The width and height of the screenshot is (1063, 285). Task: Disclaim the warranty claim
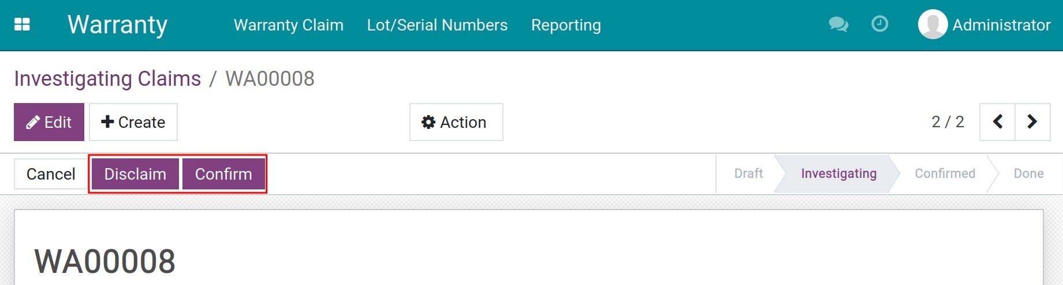[135, 174]
